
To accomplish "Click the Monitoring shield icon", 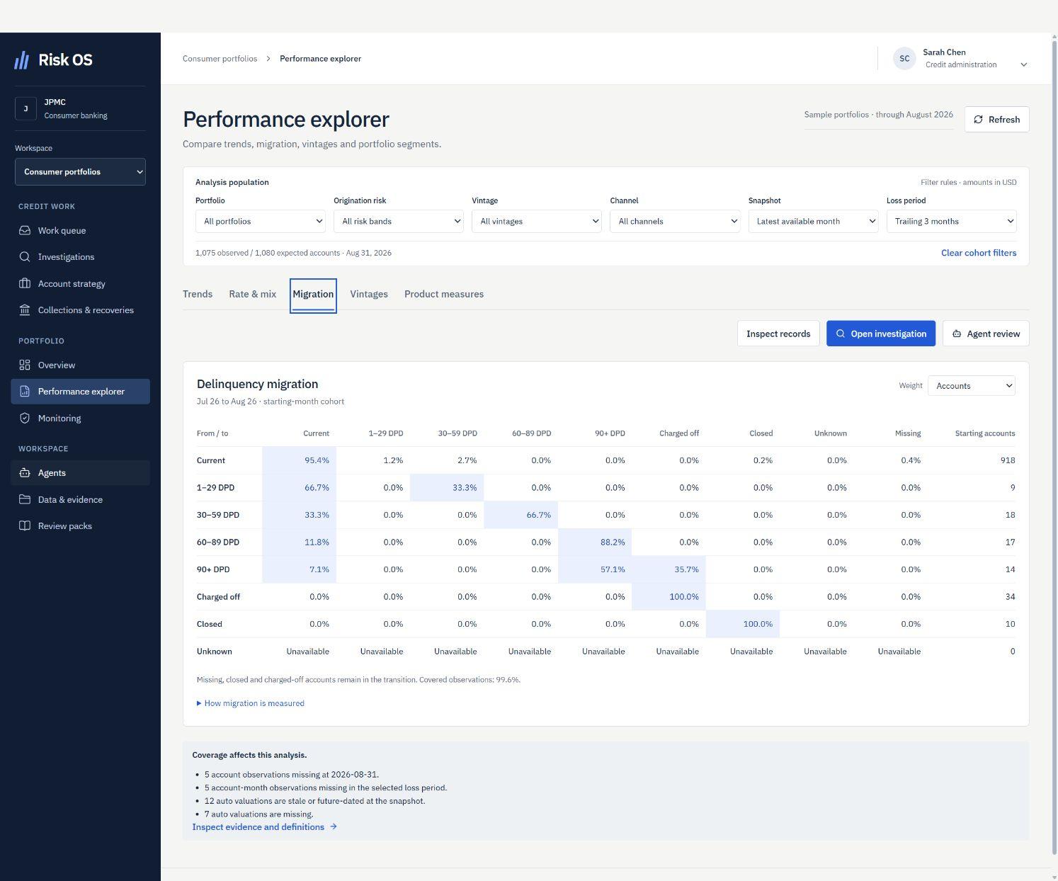I will tap(25, 419).
